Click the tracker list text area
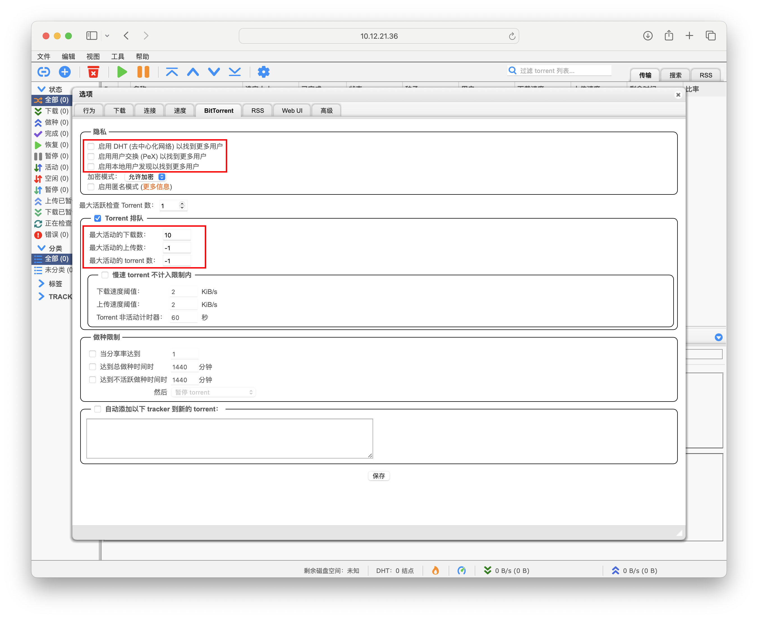Image resolution: width=758 pixels, height=619 pixels. pos(229,439)
